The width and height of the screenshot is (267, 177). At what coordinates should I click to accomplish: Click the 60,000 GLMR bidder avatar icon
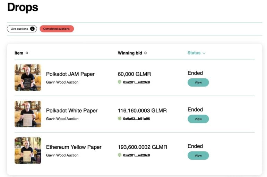coord(120,82)
